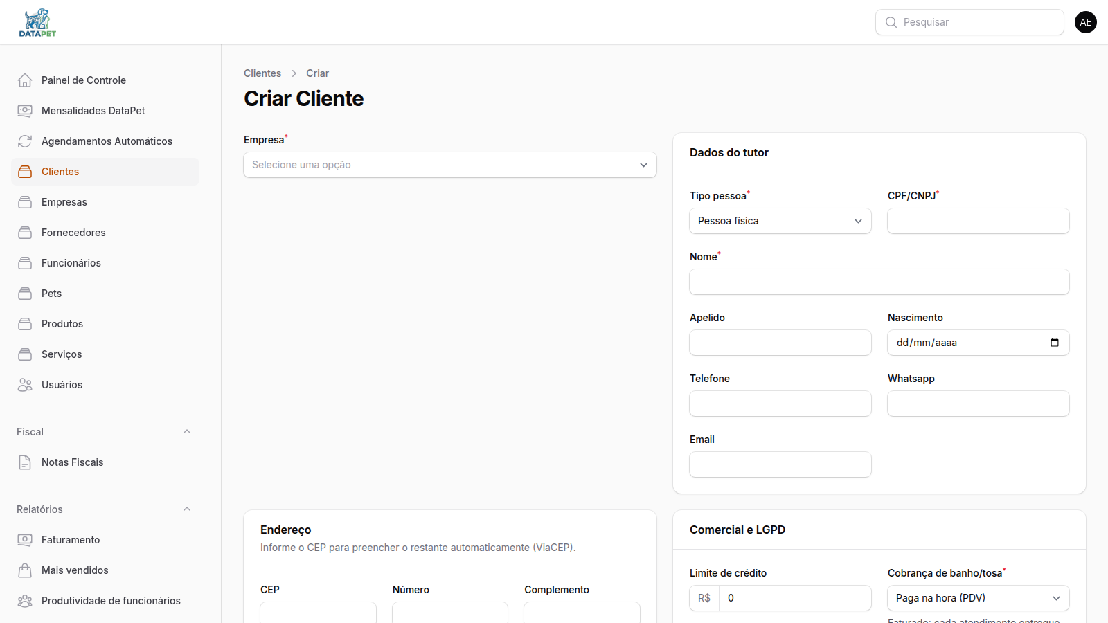
Task: Click the Nome input field
Action: (x=879, y=282)
